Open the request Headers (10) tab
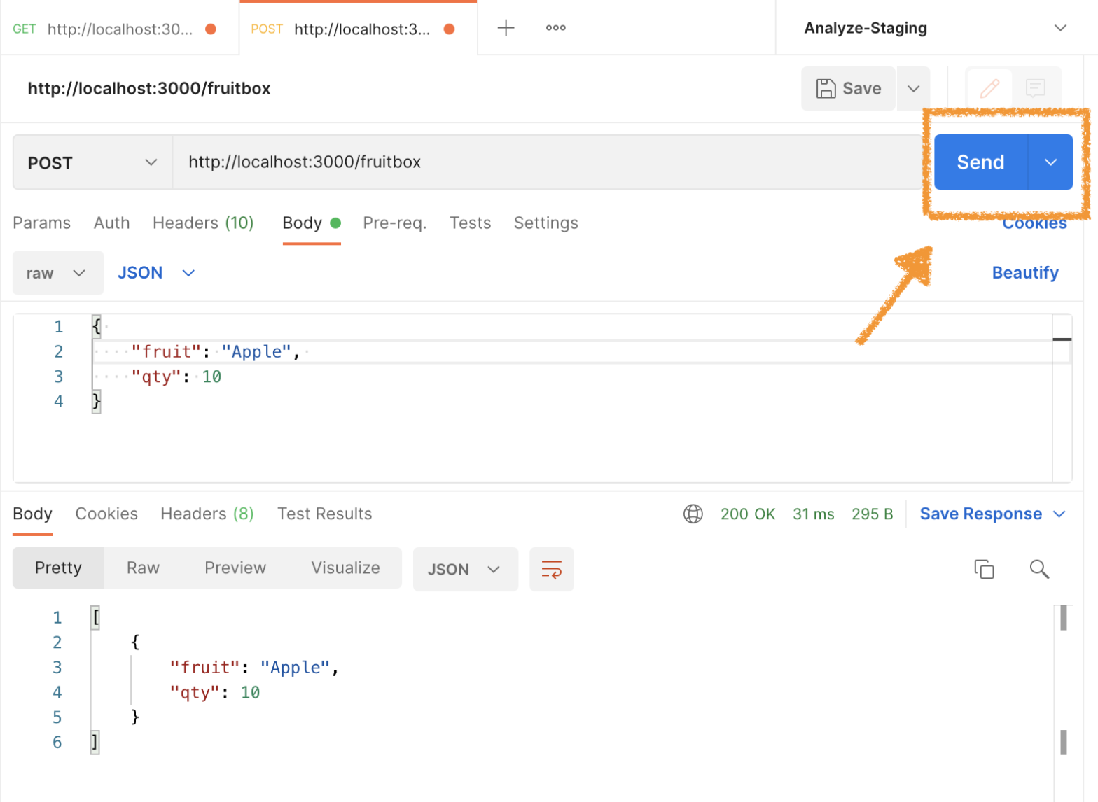Image resolution: width=1098 pixels, height=802 pixels. (x=203, y=223)
